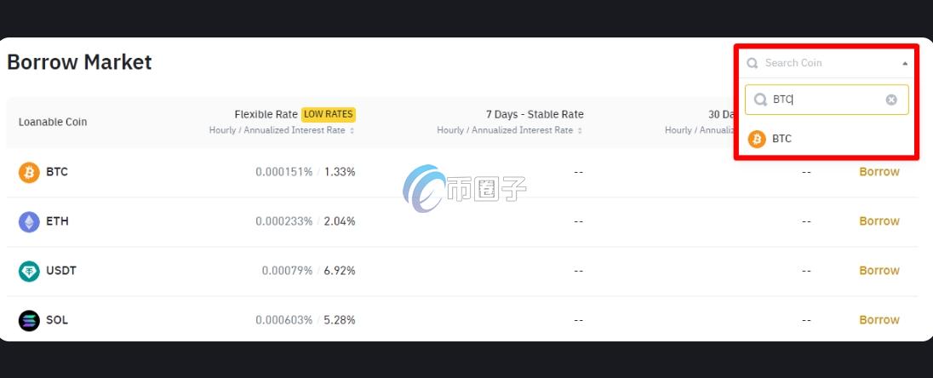Borrow ETH from the market
Viewport: 933px width, 378px height.
point(879,221)
